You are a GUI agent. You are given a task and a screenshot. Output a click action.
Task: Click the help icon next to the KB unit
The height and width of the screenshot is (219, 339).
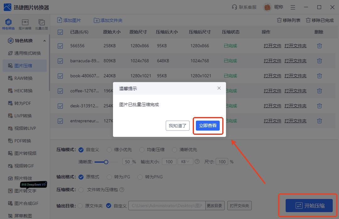pyautogui.click(x=197, y=162)
